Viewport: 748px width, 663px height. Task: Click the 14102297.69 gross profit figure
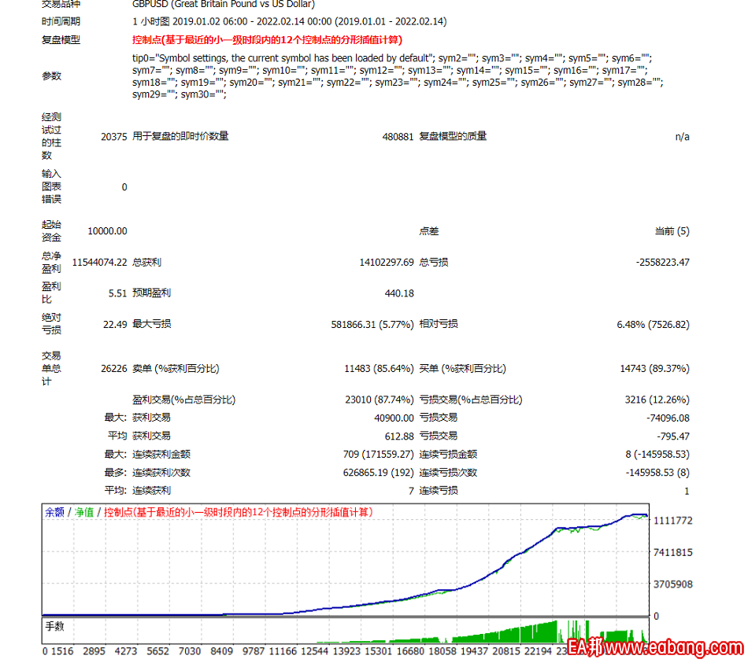[x=386, y=262]
